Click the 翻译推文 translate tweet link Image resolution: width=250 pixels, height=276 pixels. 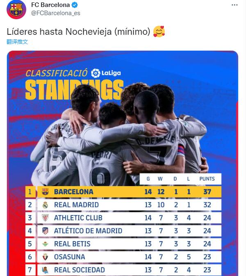point(17,42)
